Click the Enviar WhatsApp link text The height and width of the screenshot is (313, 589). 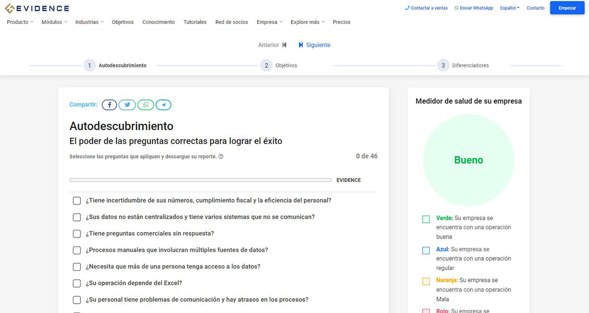[x=477, y=8]
